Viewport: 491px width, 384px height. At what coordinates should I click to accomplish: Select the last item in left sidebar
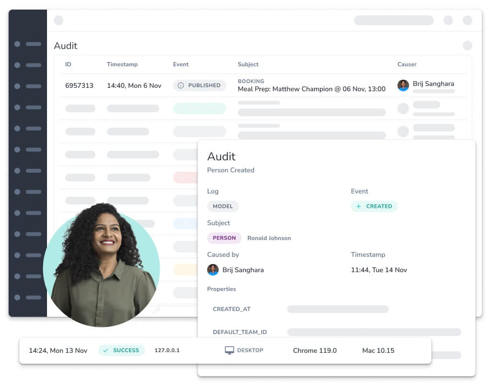pyautogui.click(x=28, y=298)
